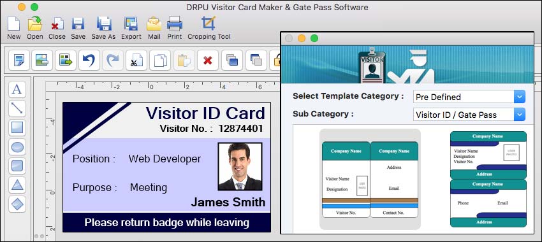Image resolution: width=542 pixels, height=242 pixels.
Task: Select the Triangle shape tool
Action: (x=17, y=185)
